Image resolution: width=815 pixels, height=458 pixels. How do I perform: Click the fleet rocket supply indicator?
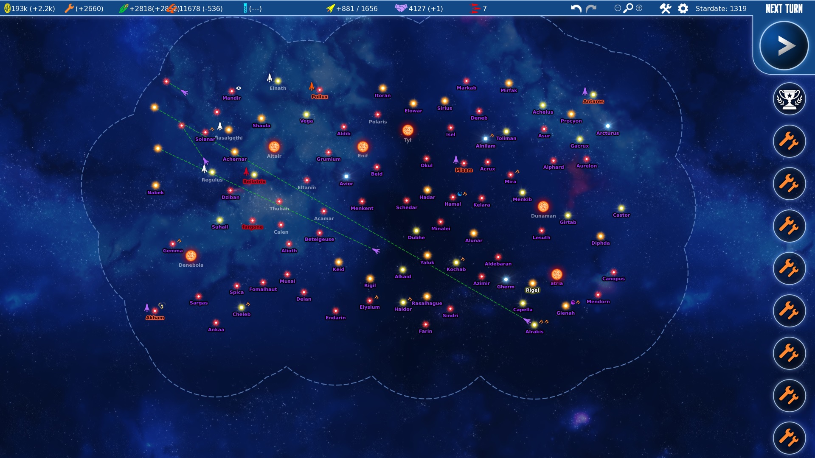click(330, 8)
